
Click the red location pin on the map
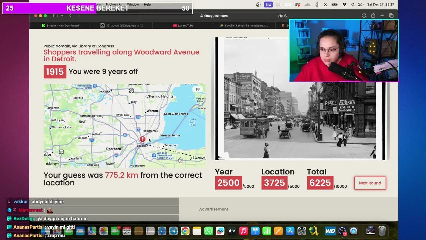pyautogui.click(x=142, y=139)
